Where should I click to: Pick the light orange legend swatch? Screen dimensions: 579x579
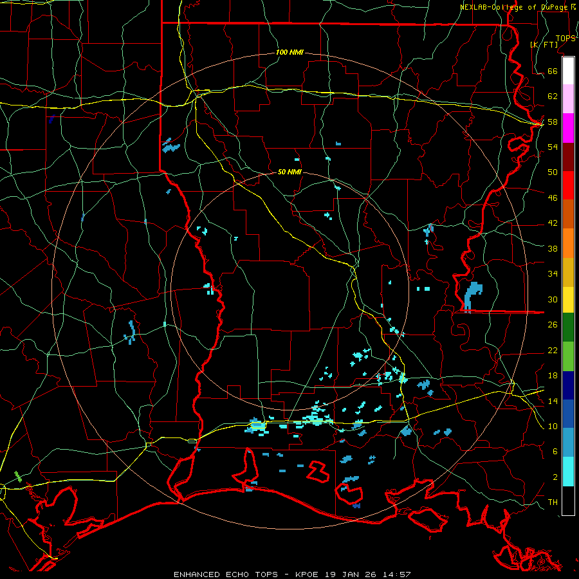(x=568, y=243)
